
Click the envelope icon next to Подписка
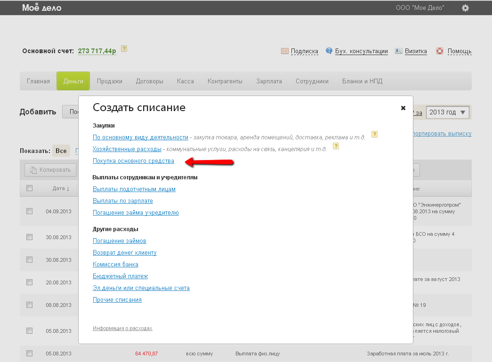coord(284,51)
